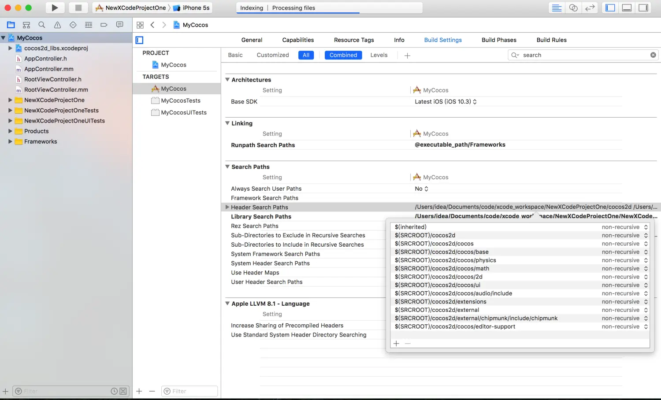Click the build settings search field
This screenshot has width=661, height=400.
(583, 55)
